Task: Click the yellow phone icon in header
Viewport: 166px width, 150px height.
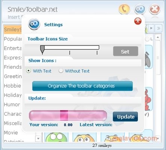Action: pyautogui.click(x=124, y=9)
